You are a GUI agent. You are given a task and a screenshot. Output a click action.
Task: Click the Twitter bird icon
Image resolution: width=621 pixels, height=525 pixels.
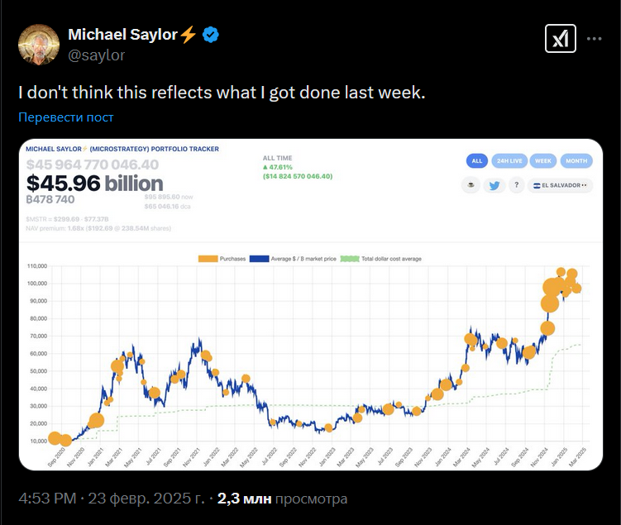click(x=494, y=185)
